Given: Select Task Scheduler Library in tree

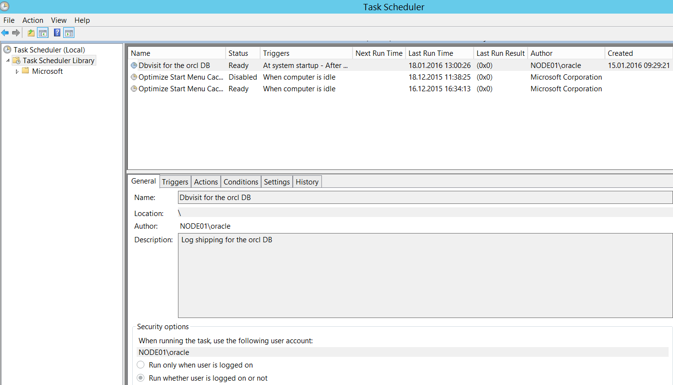Looking at the screenshot, I should click(58, 60).
